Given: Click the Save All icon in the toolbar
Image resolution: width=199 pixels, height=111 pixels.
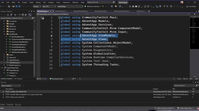Looking at the screenshot, I should [x=19, y=6].
